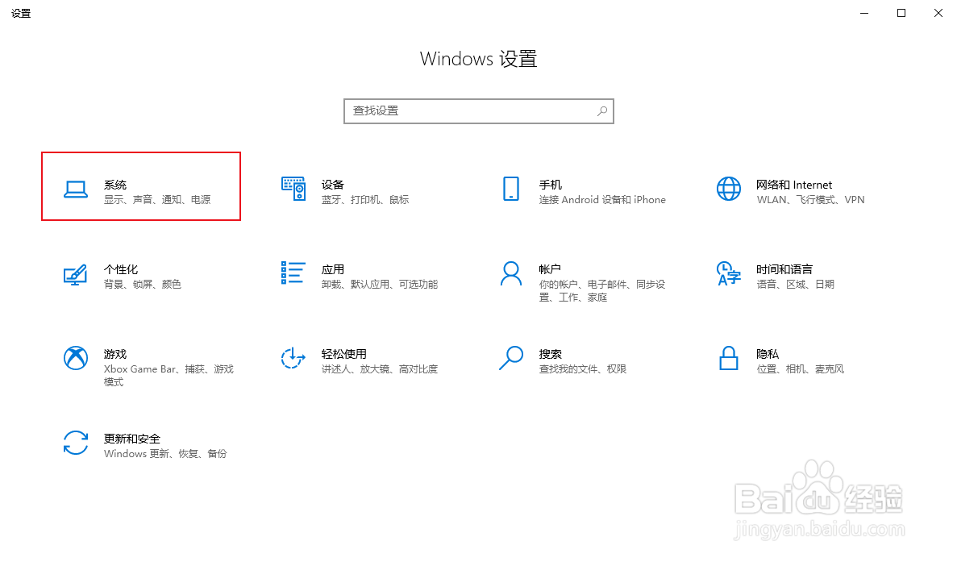This screenshot has height=562, width=957.
Task: Select the 手机 category title
Action: 551,185
